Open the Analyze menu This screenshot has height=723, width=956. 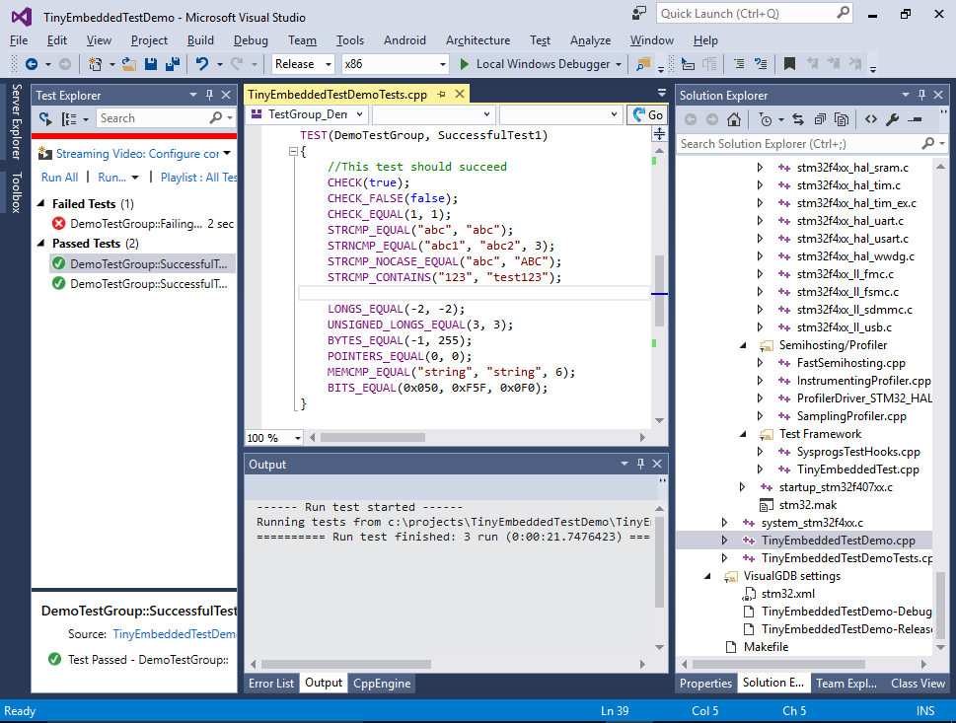[590, 40]
